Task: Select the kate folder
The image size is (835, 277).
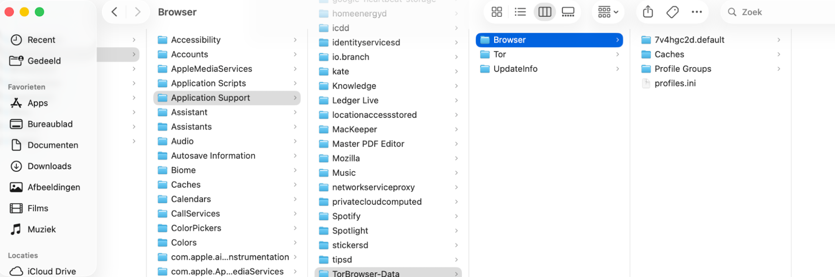Action: 388,71
